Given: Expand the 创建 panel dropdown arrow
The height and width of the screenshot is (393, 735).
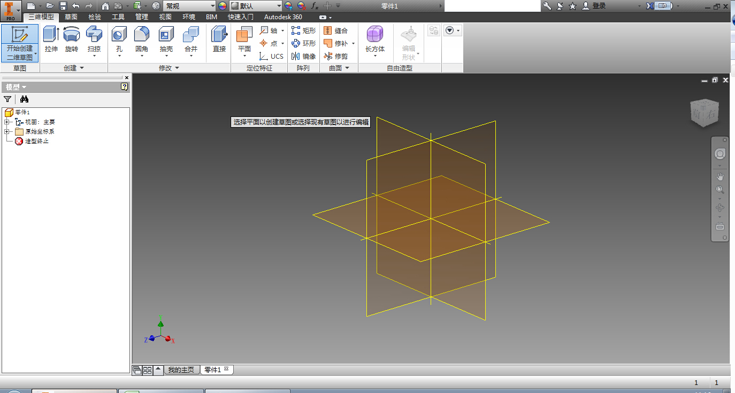Looking at the screenshot, I should coord(82,68).
